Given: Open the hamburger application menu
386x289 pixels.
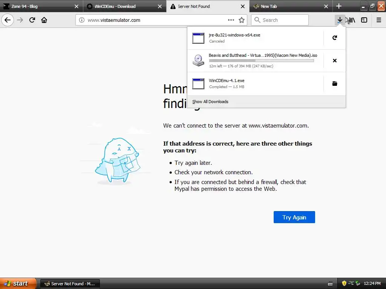Looking at the screenshot, I should click(378, 20).
